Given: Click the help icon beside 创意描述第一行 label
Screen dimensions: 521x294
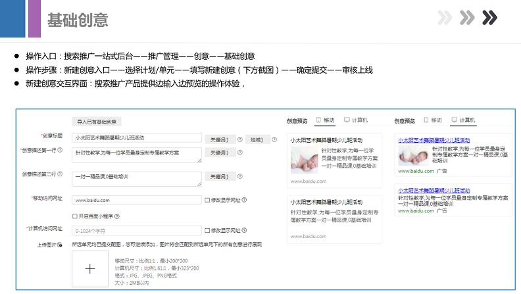Looking at the screenshot, I should pos(60,150).
